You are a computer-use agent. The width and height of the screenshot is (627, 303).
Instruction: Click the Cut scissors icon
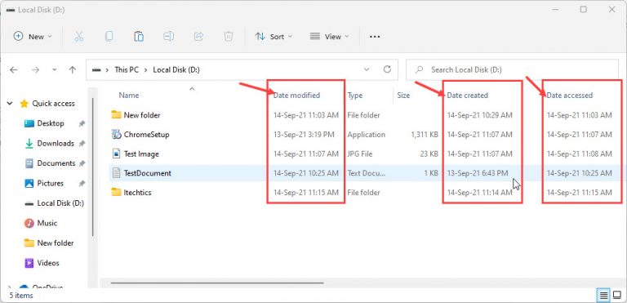point(78,37)
